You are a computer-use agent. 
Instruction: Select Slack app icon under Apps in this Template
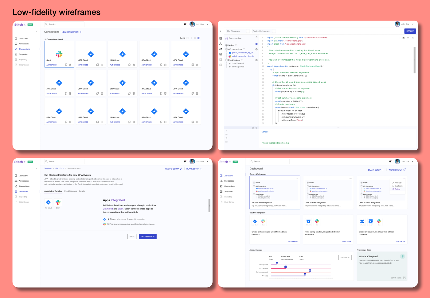tap(58, 202)
